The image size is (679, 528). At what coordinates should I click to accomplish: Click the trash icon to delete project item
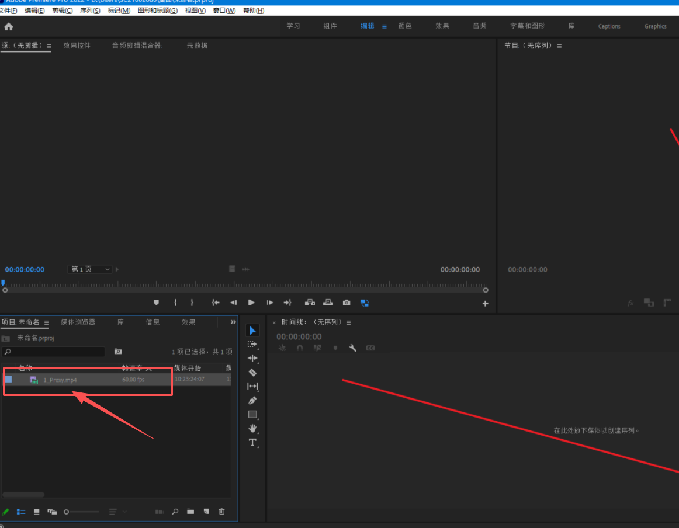[221, 512]
